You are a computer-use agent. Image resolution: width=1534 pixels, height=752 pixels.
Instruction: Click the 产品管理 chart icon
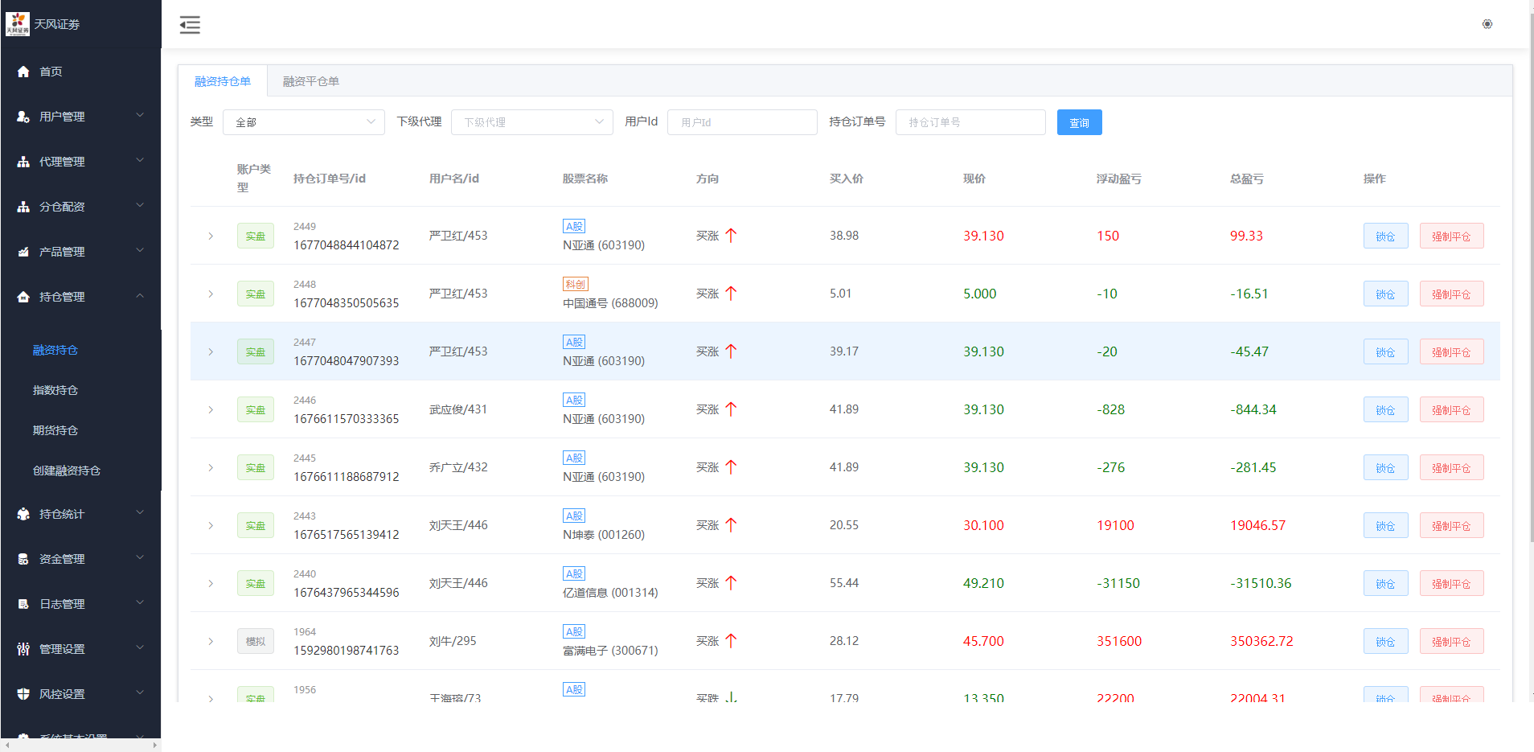[x=23, y=252]
